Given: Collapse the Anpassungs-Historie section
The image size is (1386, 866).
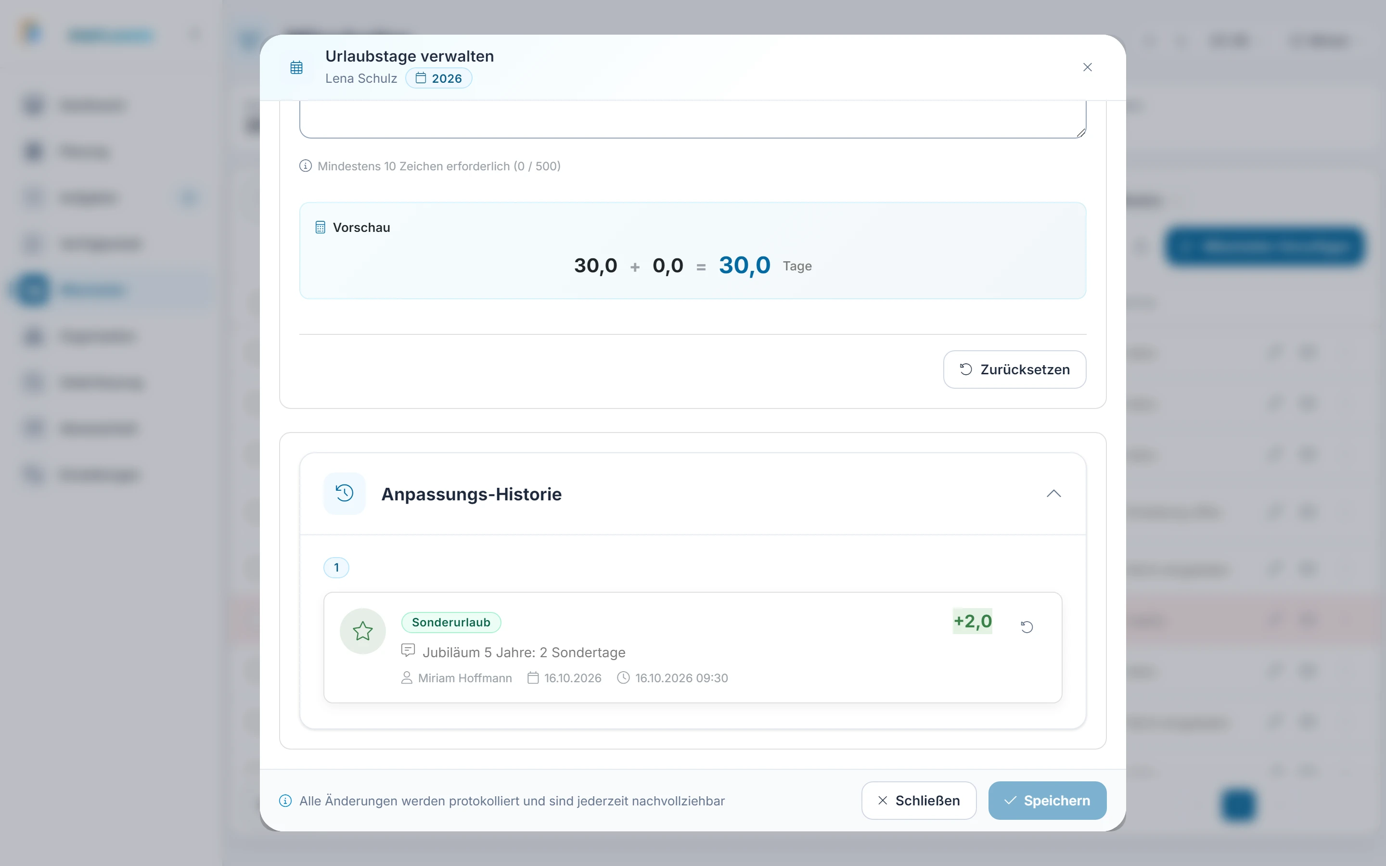Looking at the screenshot, I should click(x=1053, y=494).
